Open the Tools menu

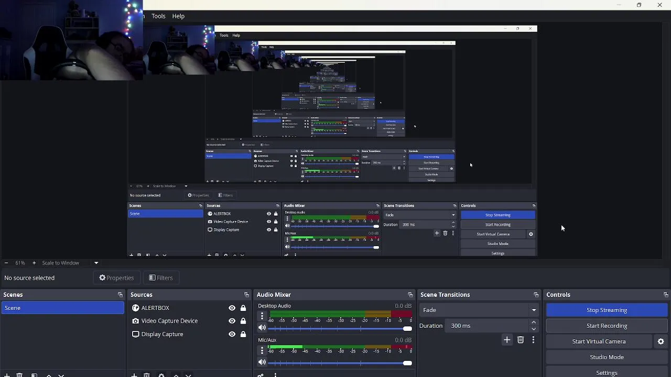[x=158, y=16]
